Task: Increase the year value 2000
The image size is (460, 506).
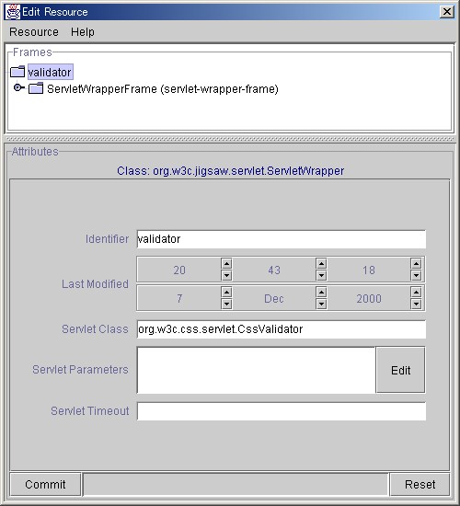Action: (416, 293)
